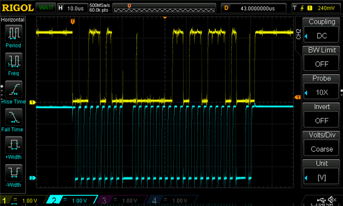Click the USB status icon

(x=321, y=200)
